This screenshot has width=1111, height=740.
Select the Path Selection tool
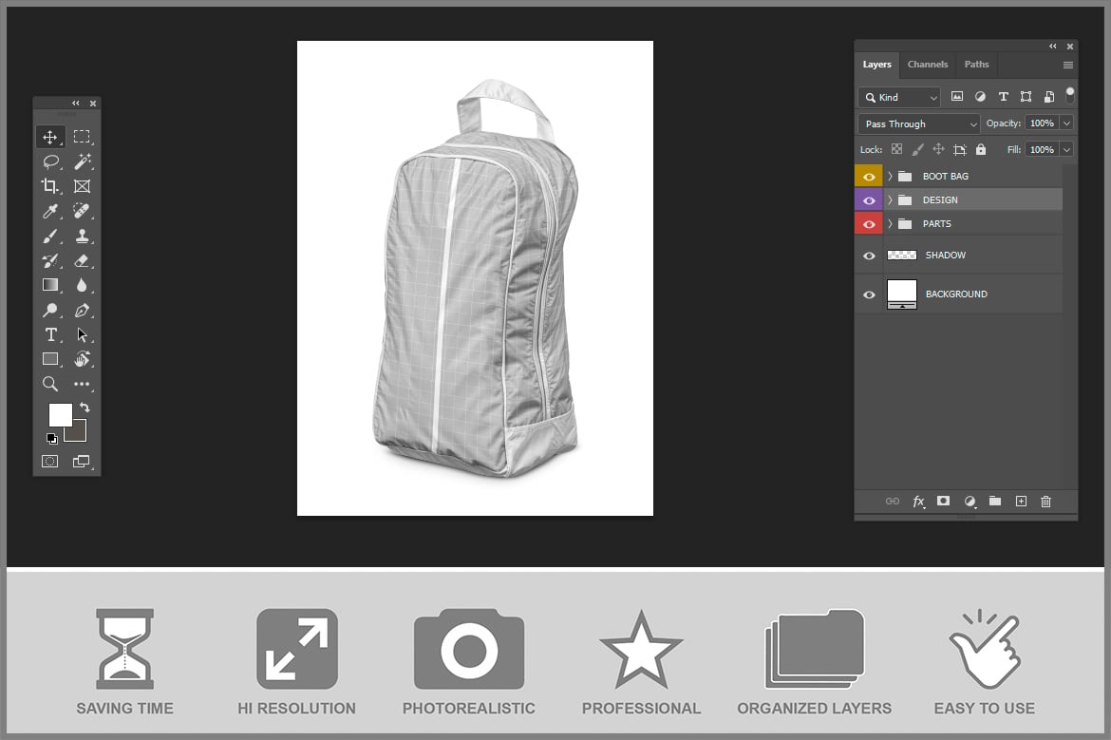[x=83, y=334]
